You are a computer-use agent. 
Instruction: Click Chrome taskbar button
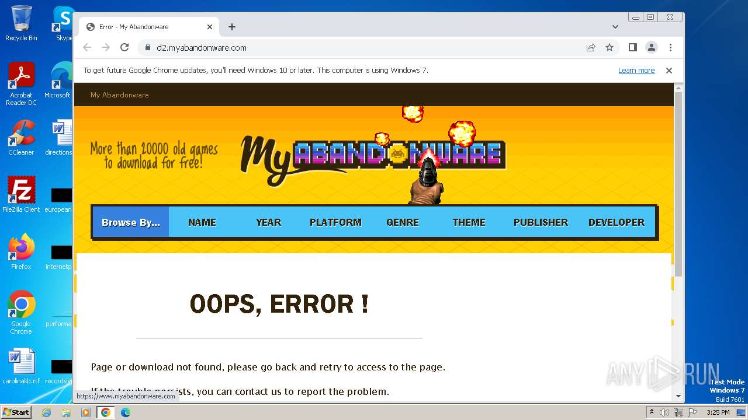pyautogui.click(x=106, y=412)
